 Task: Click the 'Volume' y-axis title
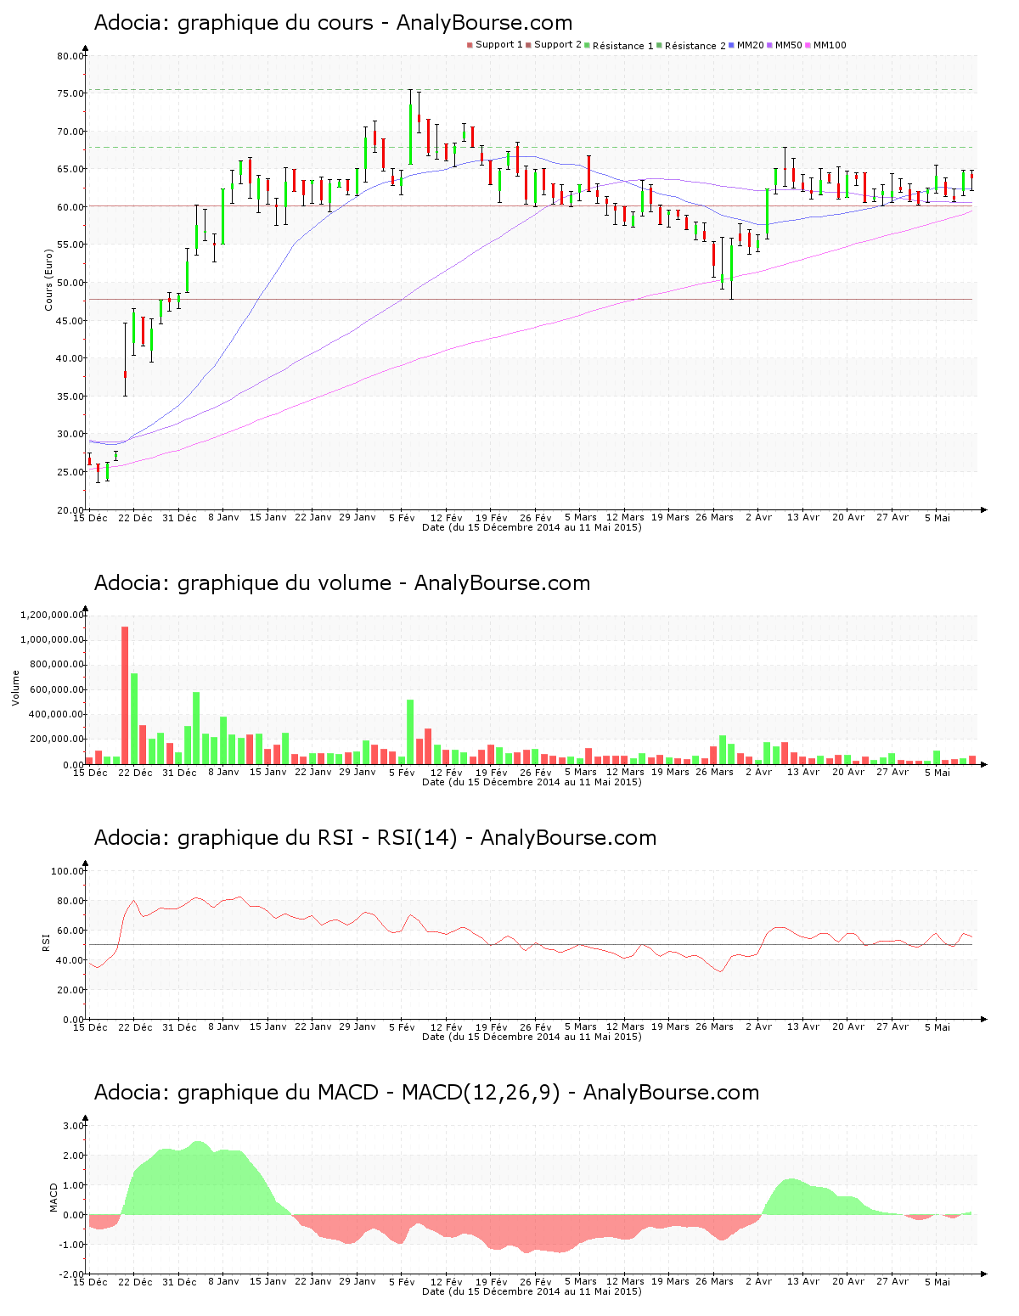[x=15, y=688]
